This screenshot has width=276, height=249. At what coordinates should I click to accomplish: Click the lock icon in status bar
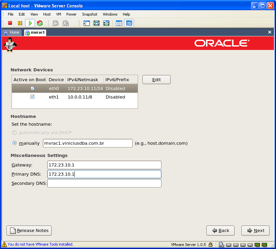point(211,244)
